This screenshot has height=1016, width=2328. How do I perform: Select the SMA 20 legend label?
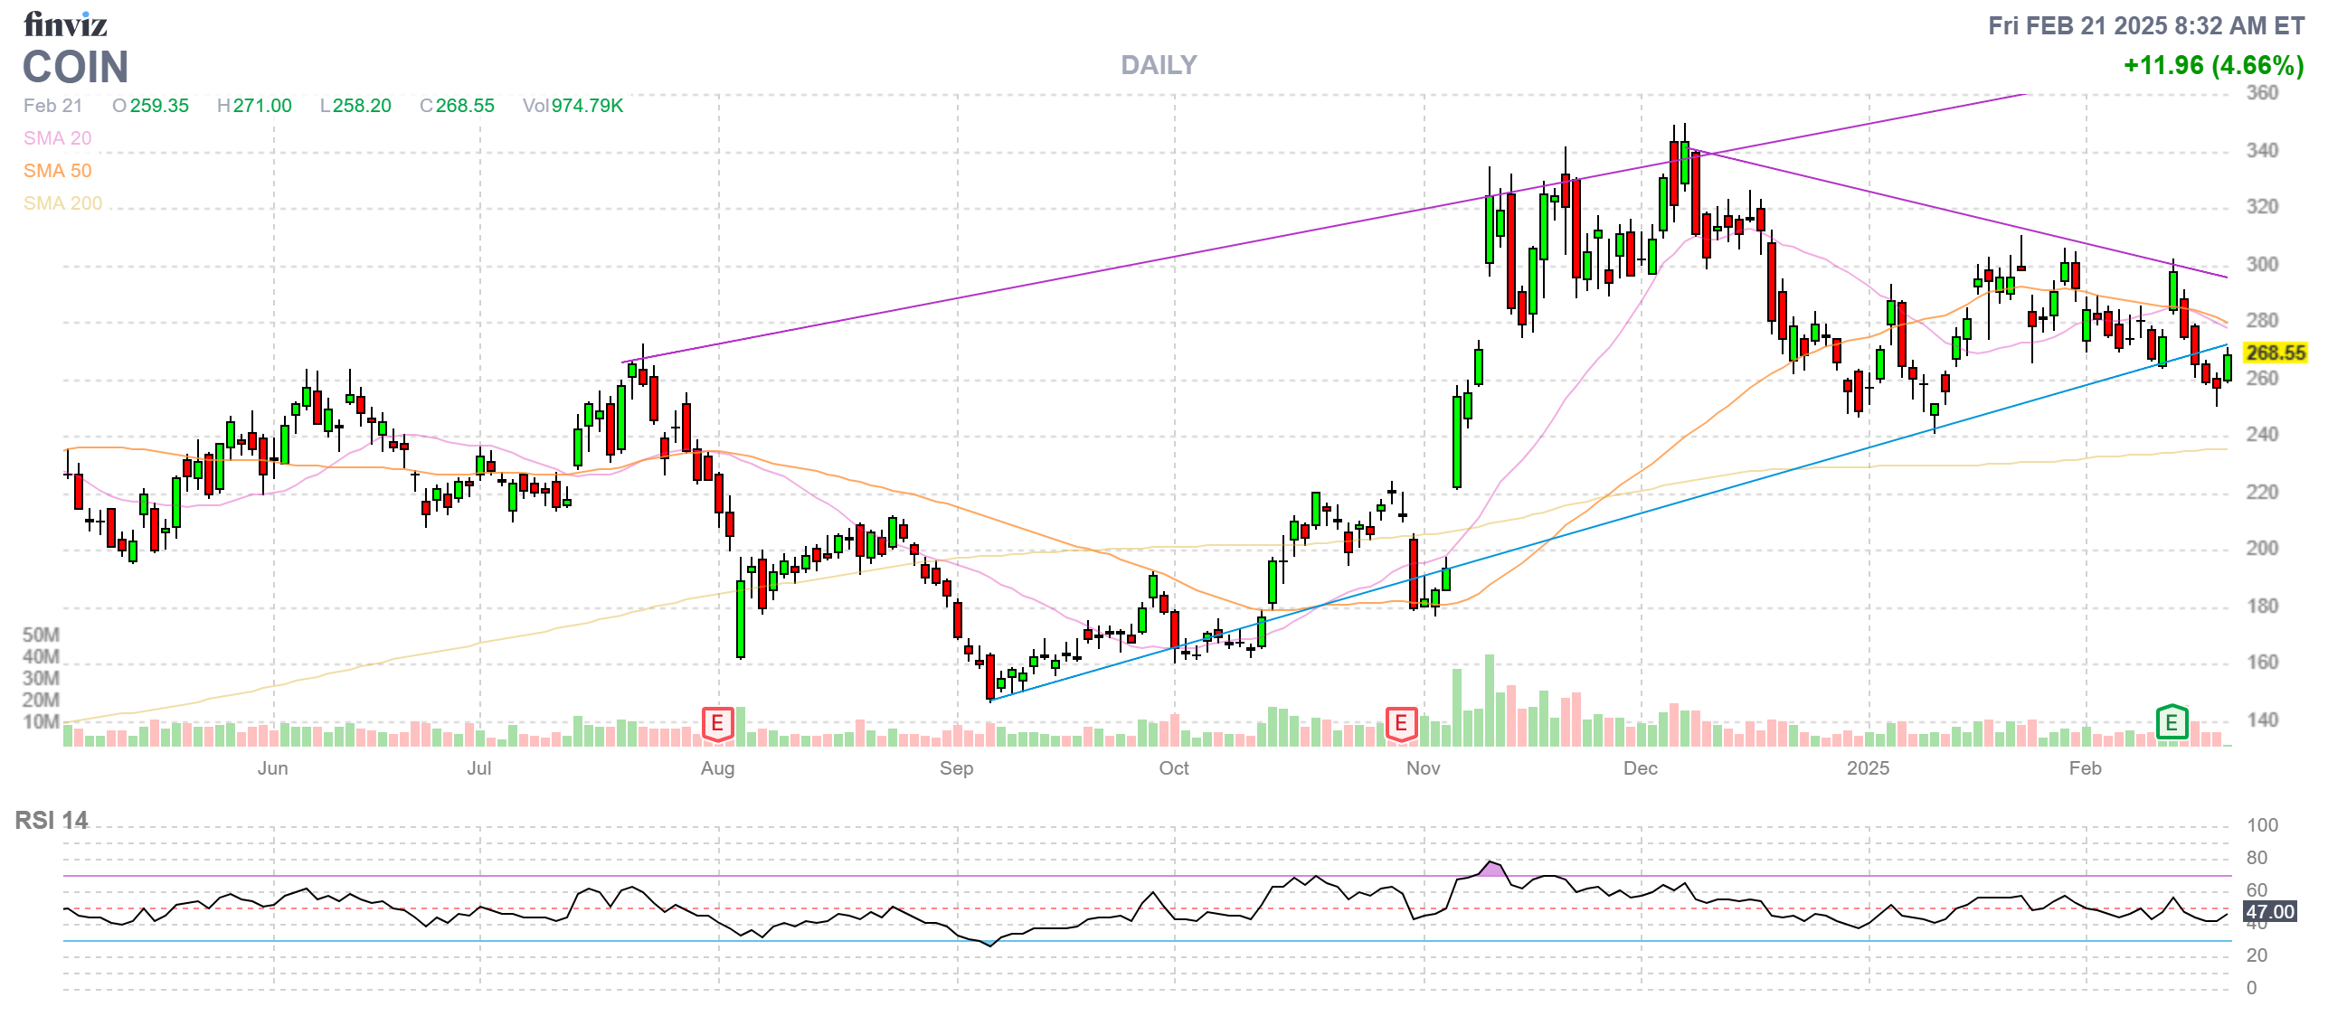point(58,138)
